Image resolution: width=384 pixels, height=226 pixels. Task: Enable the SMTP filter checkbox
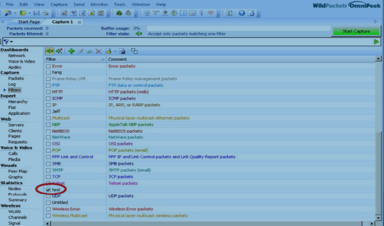48,170
